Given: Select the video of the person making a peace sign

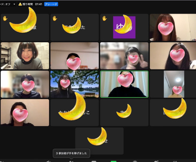Looking at the screenshot, I should [x=124, y=55].
